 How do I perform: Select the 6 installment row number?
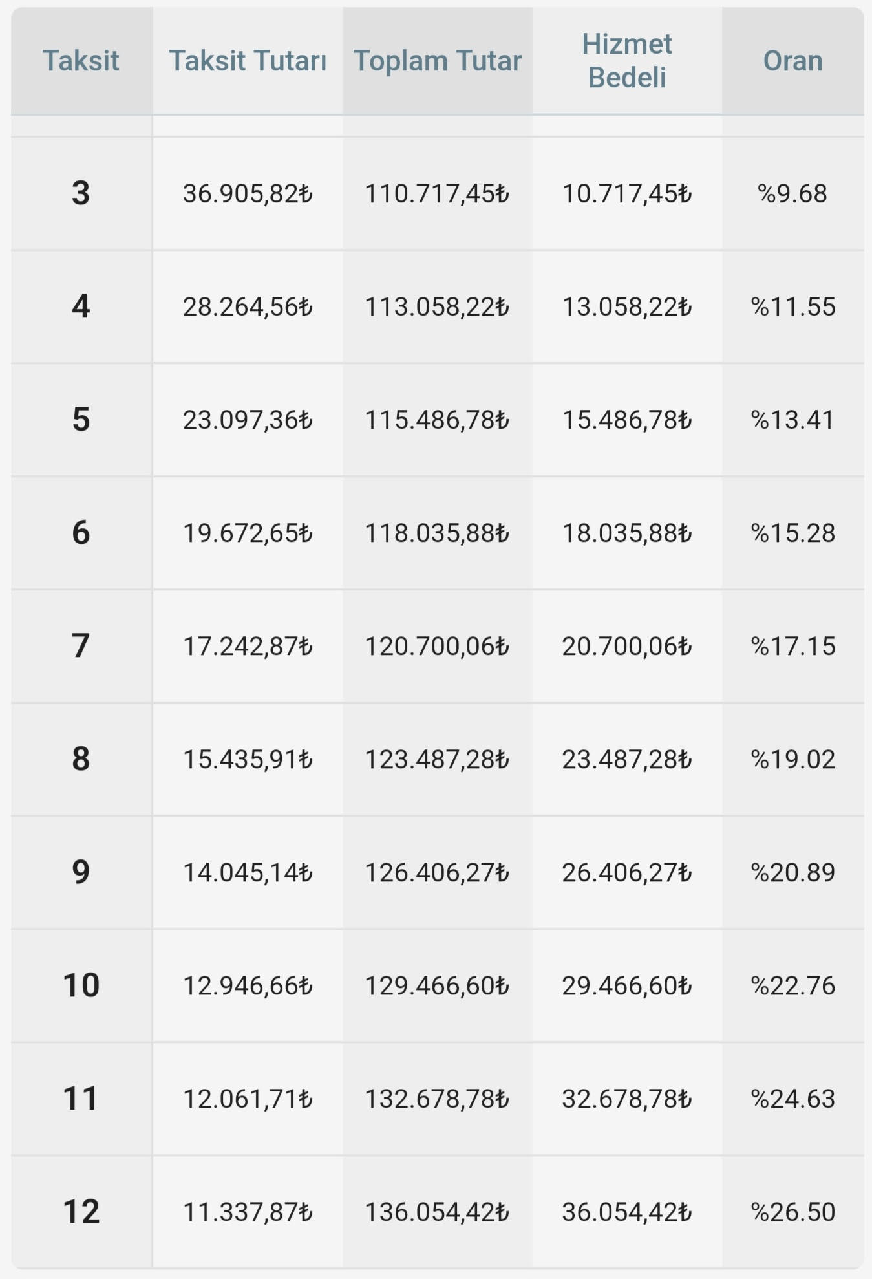(81, 533)
